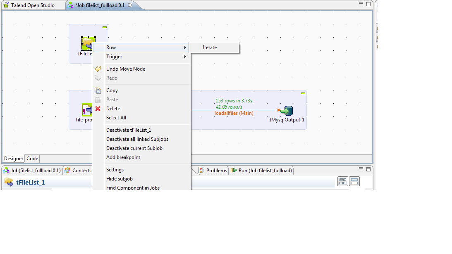
Task: Open the Job(filelist_fullload 0.1) view tab
Action: click(32, 171)
